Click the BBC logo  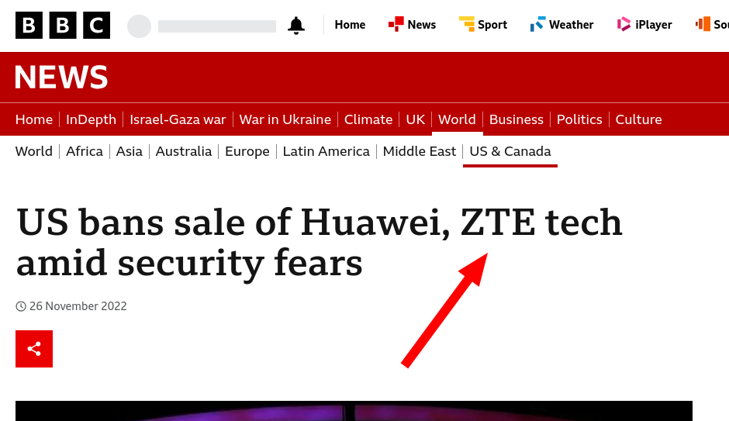63,26
